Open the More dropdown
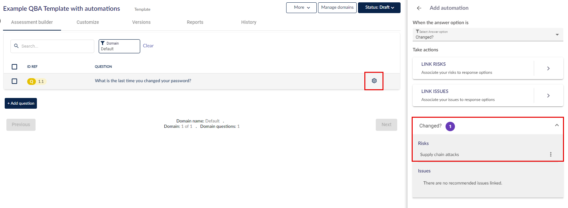 (x=301, y=8)
